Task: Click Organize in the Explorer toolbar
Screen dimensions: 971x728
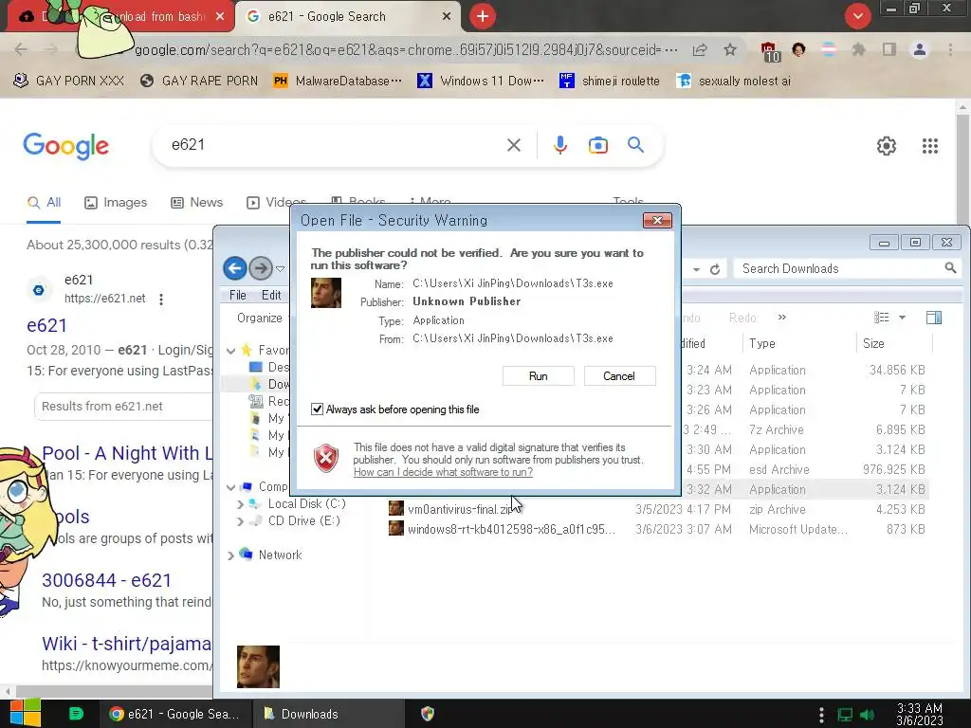Action: [x=260, y=318]
